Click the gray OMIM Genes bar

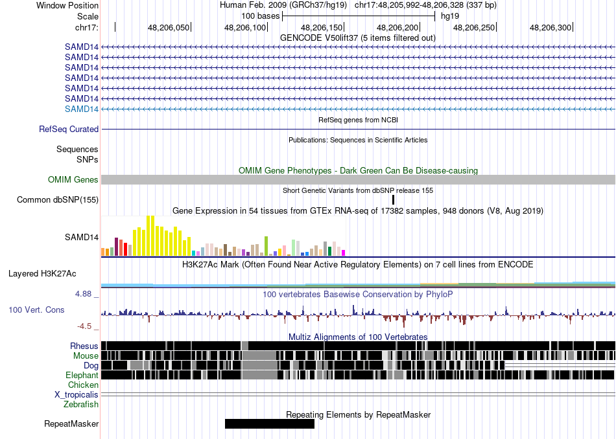359,180
